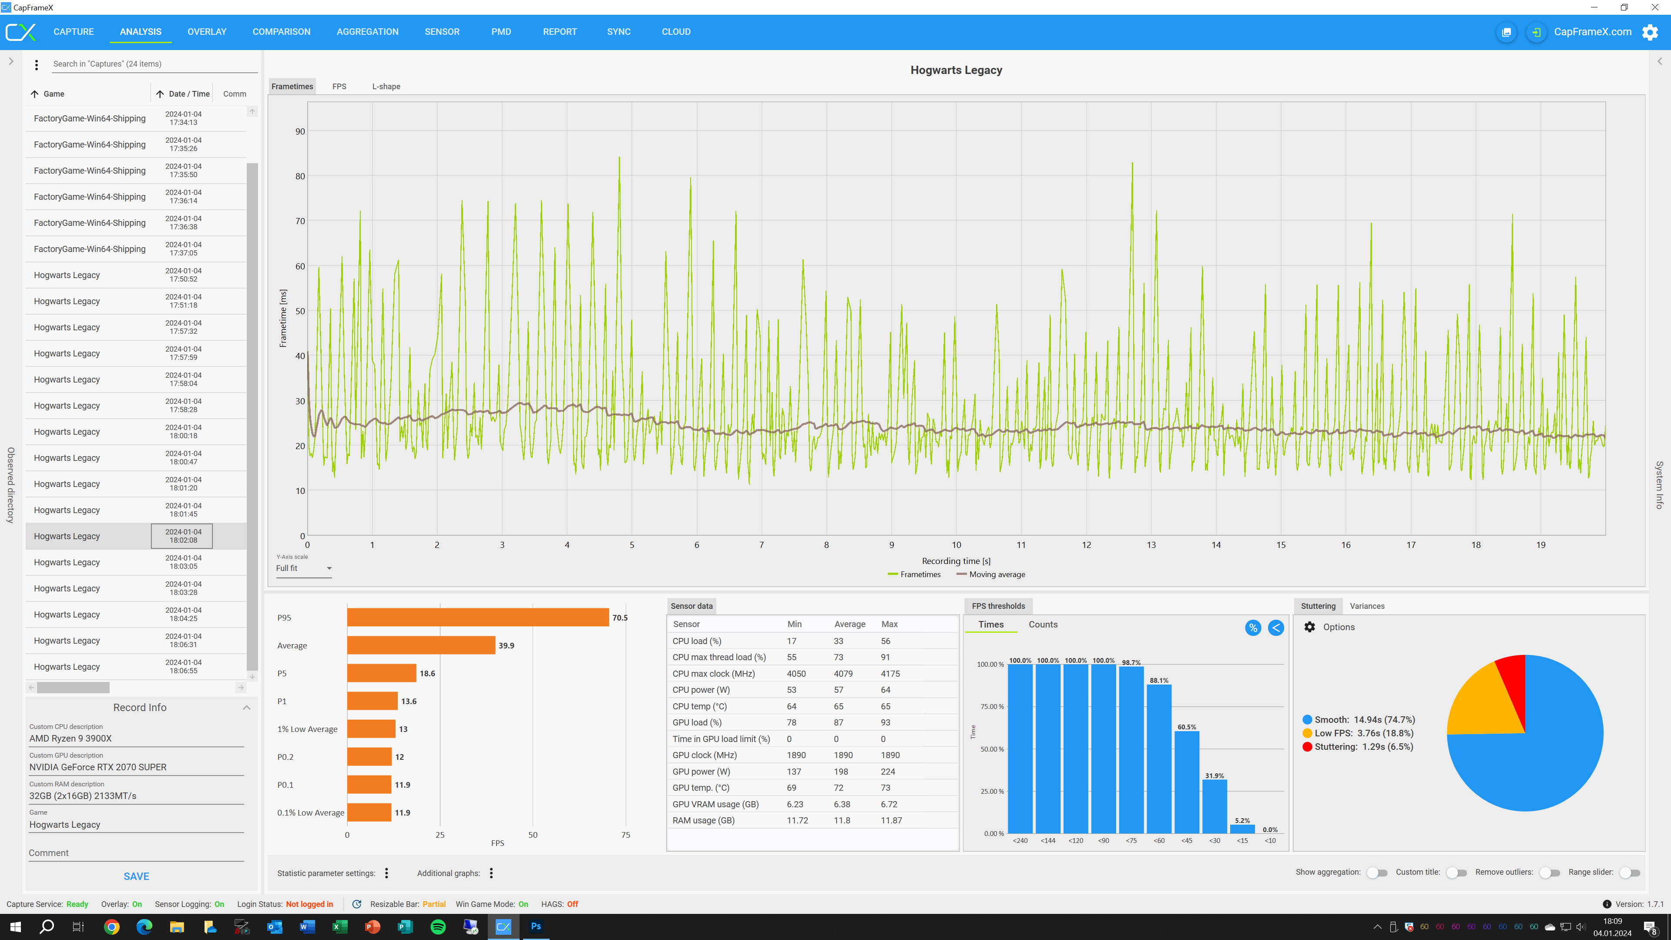
Task: Click the login icon beside CapFrameX.com
Action: pos(1536,32)
